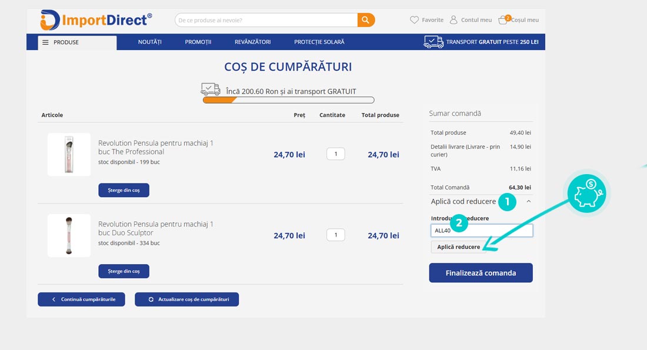Screen dimensions: 647x350
Task: Open the shopping cart icon
Action: click(x=503, y=20)
